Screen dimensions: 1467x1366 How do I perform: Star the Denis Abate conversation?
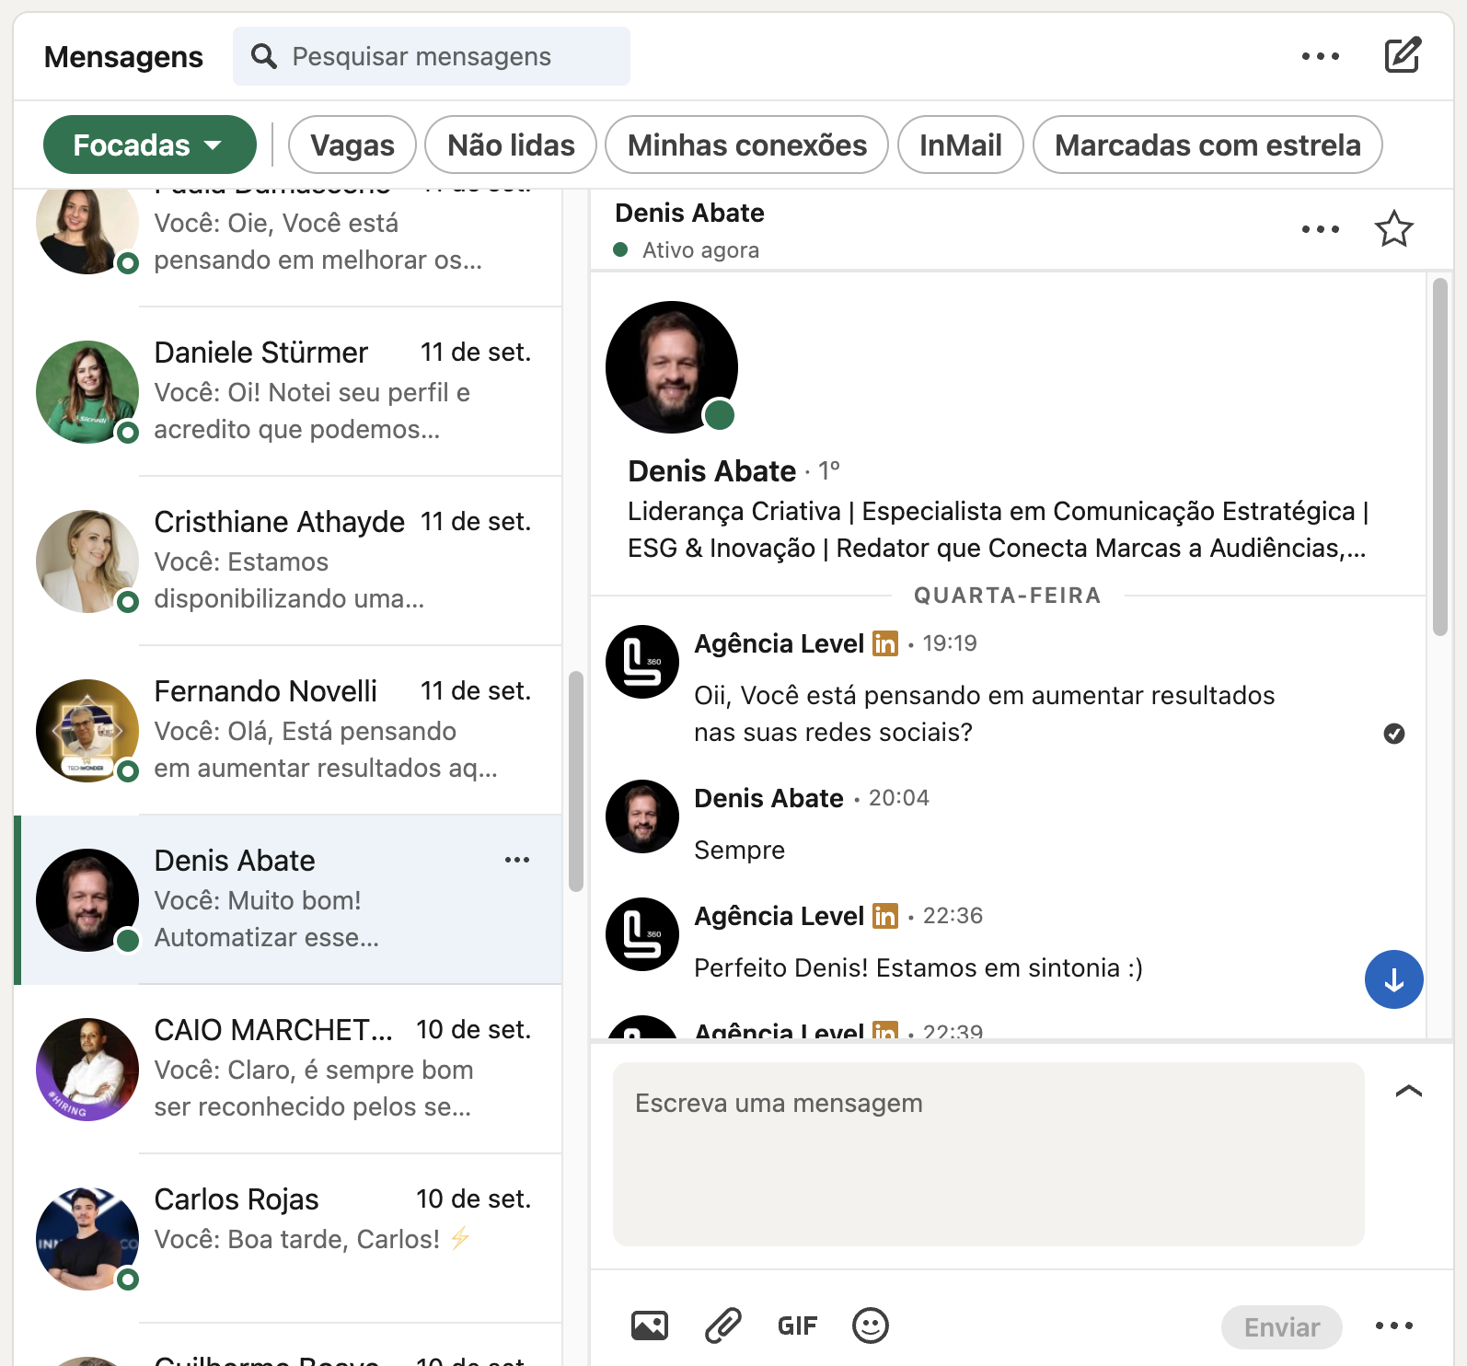click(1394, 229)
